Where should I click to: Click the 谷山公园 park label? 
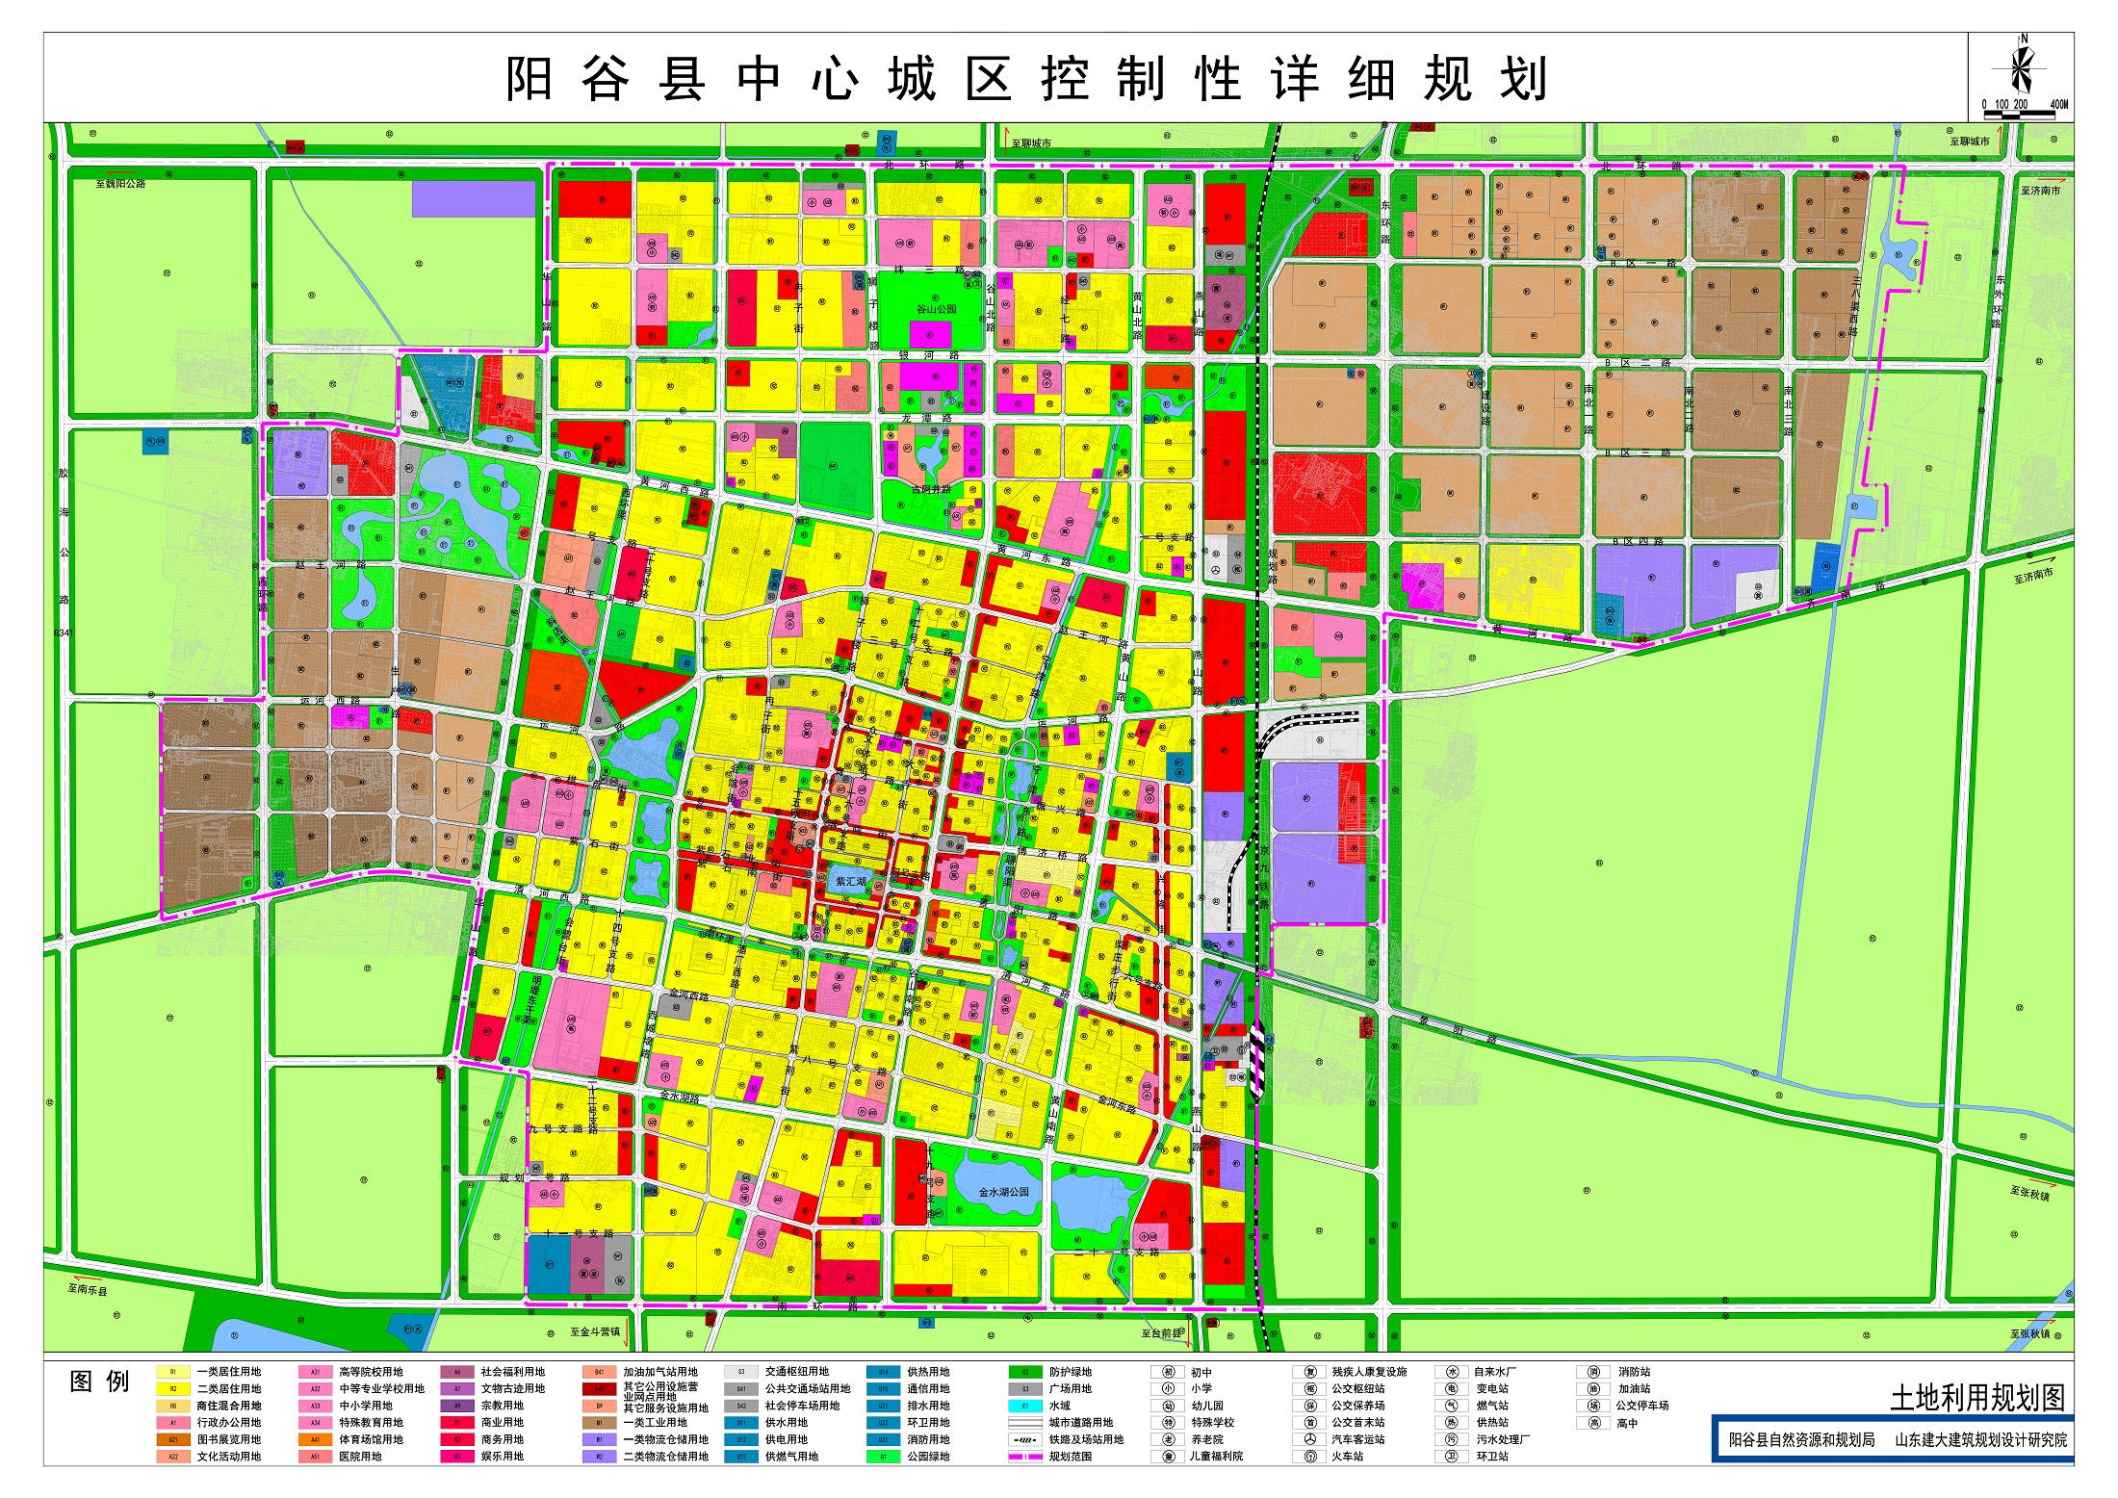936,310
